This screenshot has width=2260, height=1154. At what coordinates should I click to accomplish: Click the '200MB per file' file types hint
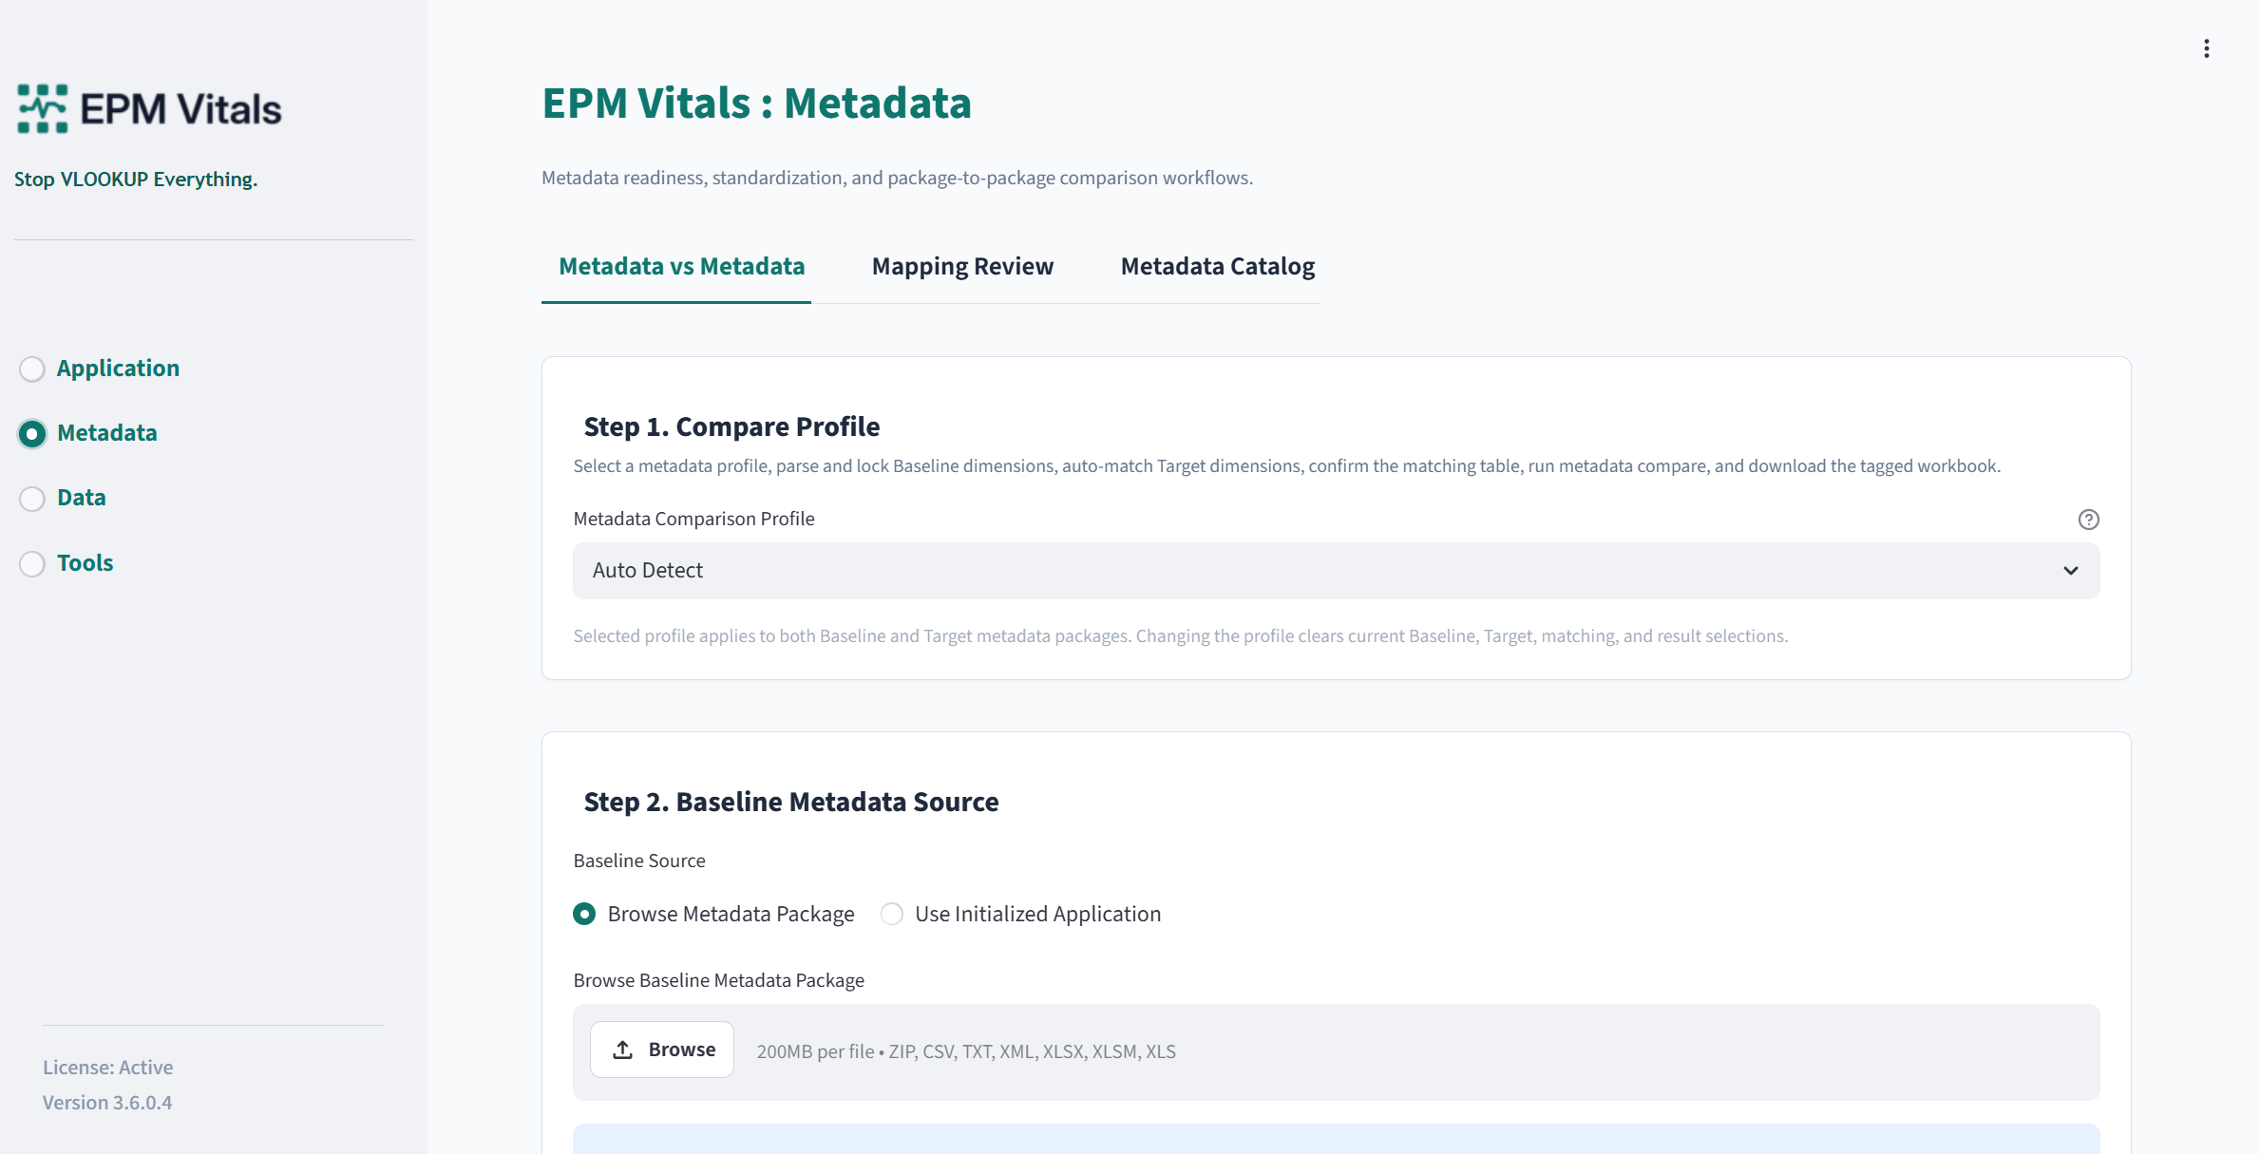[x=966, y=1051]
